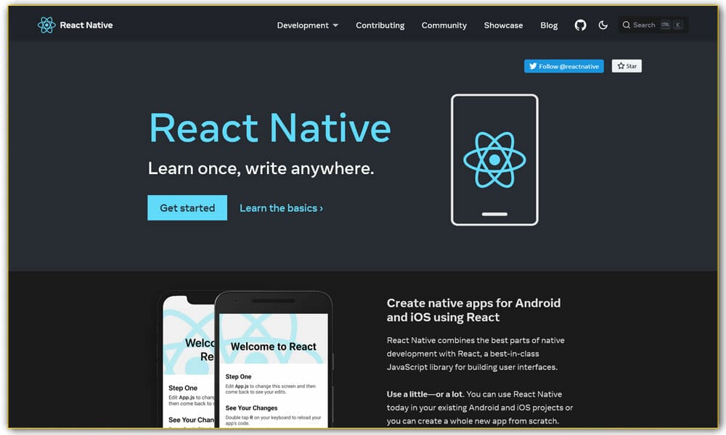Open the Contributing page from the navbar
This screenshot has width=726, height=435.
pos(380,25)
